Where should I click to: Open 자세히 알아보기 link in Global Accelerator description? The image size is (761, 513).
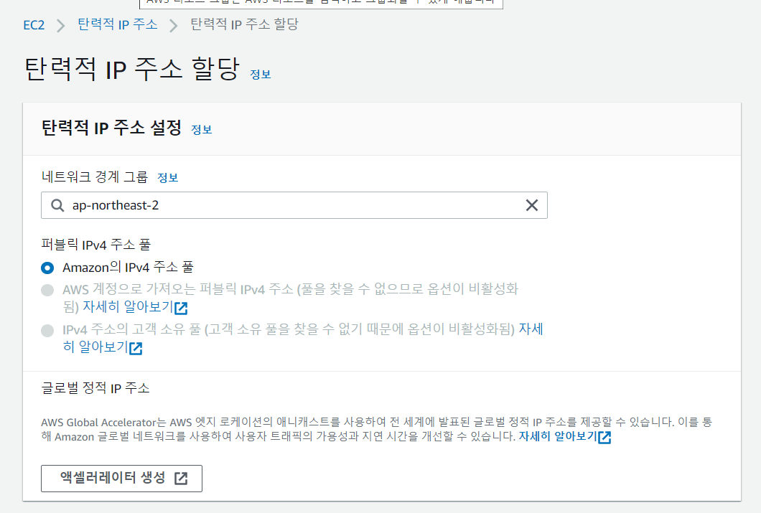[x=564, y=436]
